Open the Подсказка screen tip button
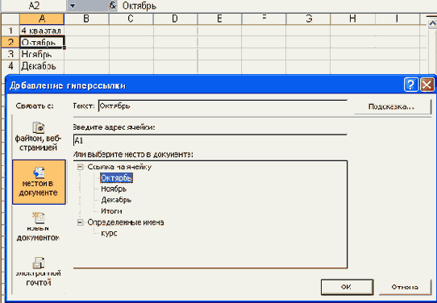The image size is (437, 303). click(x=393, y=106)
